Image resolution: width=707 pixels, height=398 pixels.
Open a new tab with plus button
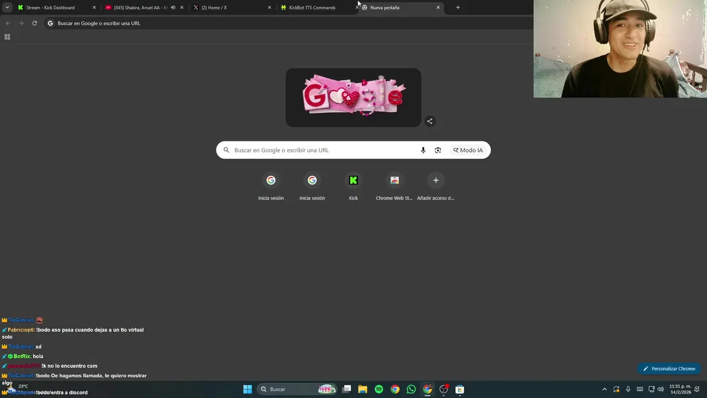point(458,8)
